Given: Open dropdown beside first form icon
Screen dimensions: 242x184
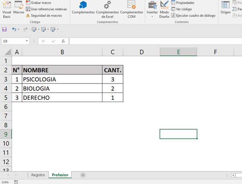Looking at the screenshot, I should [x=38, y=29].
